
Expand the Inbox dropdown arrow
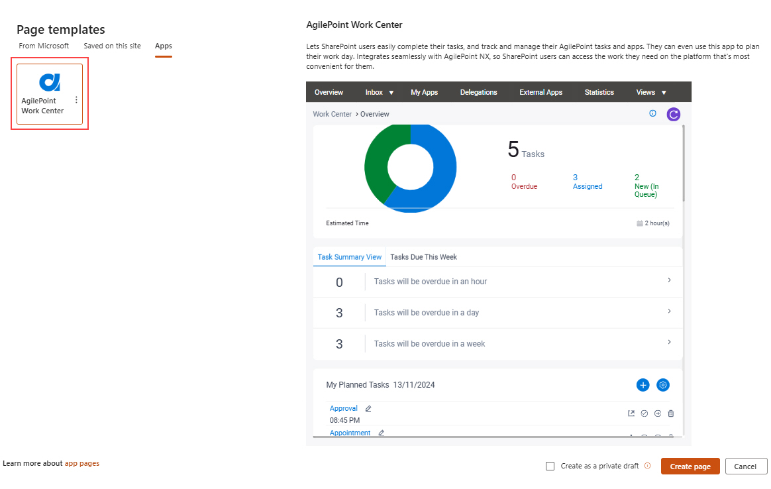pyautogui.click(x=391, y=93)
